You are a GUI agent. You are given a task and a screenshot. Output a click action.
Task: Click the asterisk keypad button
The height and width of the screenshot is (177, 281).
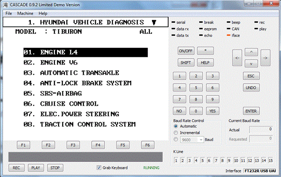205,51
